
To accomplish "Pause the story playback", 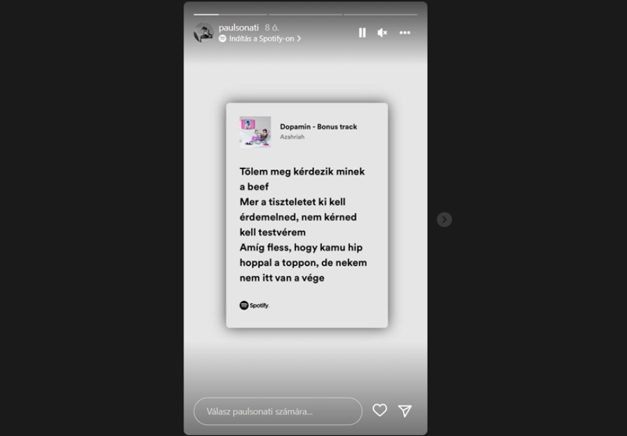I will pyautogui.click(x=362, y=33).
